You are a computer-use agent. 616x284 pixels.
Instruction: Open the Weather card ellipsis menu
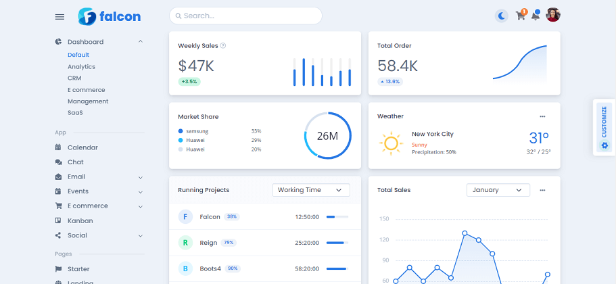tap(542, 116)
